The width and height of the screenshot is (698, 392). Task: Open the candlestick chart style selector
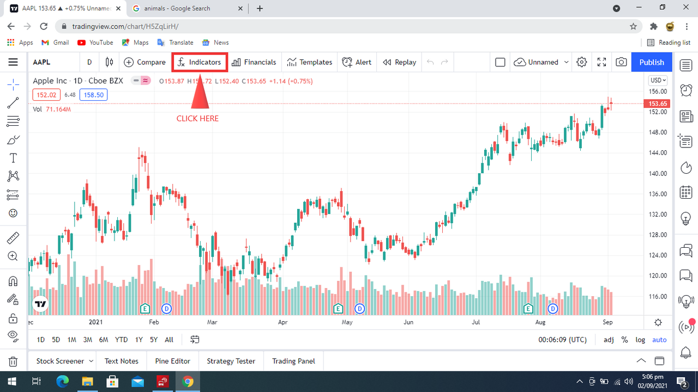109,62
